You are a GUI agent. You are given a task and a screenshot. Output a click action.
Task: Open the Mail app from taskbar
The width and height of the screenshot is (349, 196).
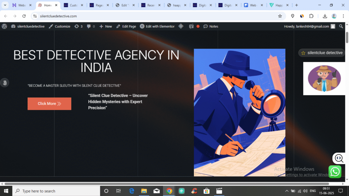point(156,191)
